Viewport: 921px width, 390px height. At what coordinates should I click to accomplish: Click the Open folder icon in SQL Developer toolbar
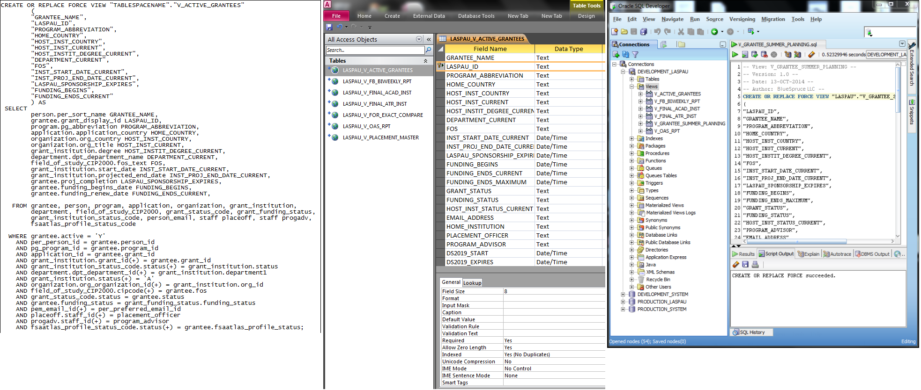[x=624, y=32]
